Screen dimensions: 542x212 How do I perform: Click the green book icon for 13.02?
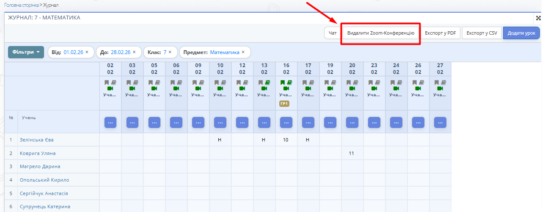[267, 83]
